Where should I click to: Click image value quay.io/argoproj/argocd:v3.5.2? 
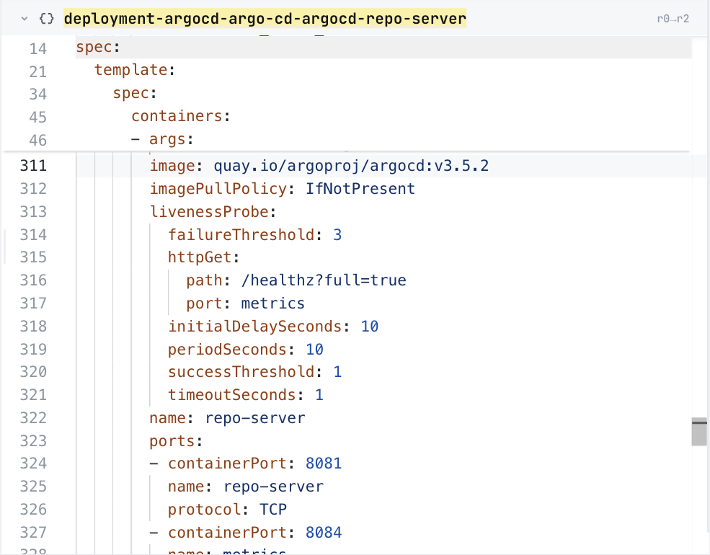point(351,166)
